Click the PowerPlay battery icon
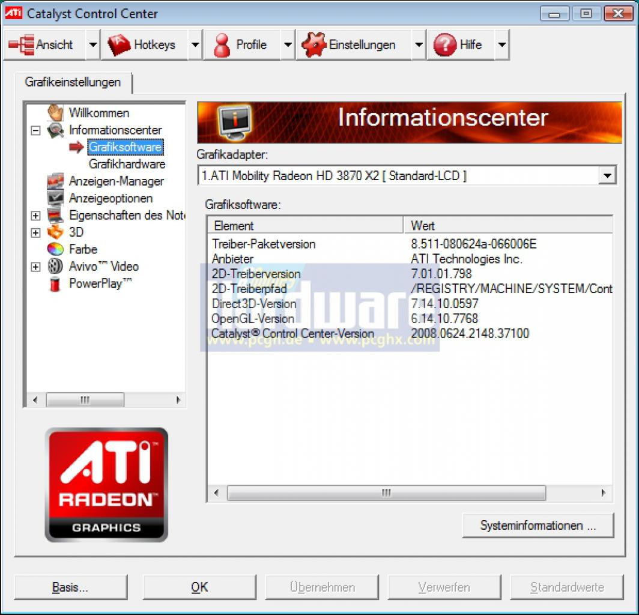The width and height of the screenshot is (639, 615). click(x=55, y=283)
